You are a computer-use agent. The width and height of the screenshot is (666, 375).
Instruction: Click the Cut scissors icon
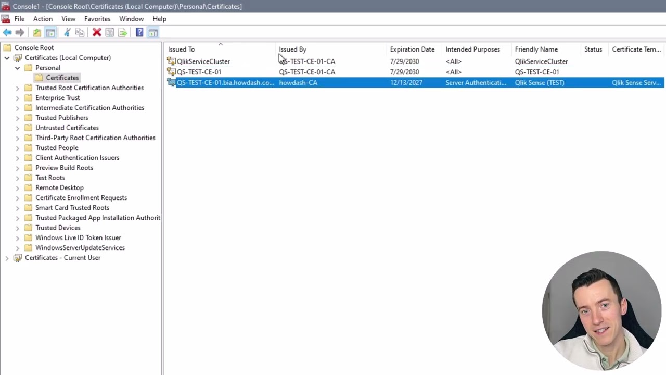(67, 33)
